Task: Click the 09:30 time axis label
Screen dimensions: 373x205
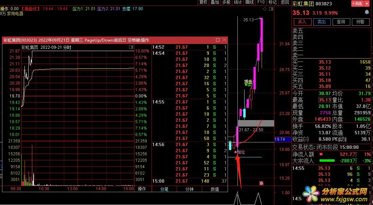Action: tap(16, 189)
